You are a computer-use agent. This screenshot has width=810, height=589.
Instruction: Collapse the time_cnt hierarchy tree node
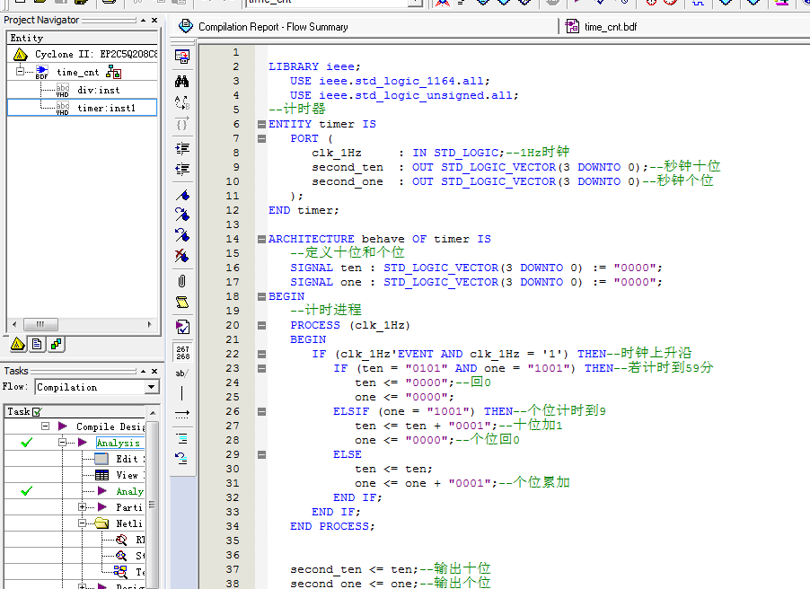click(x=19, y=72)
